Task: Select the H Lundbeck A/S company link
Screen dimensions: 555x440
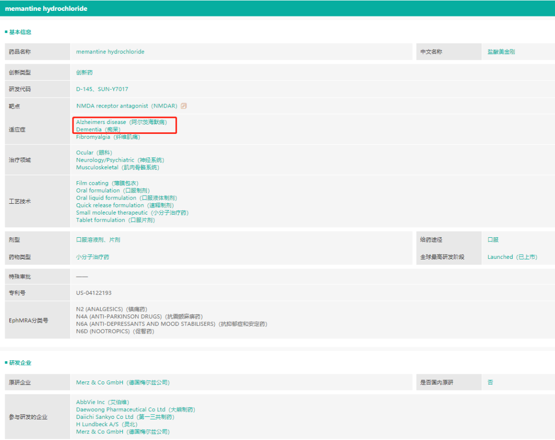Action: [x=106, y=424]
